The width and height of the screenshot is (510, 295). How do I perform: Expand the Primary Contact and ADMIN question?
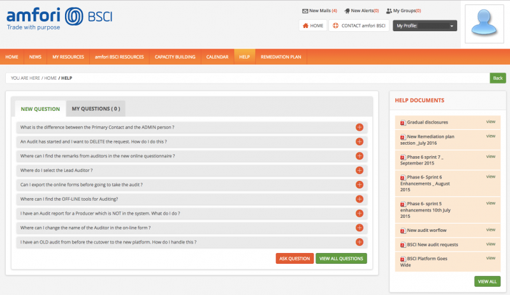point(359,127)
